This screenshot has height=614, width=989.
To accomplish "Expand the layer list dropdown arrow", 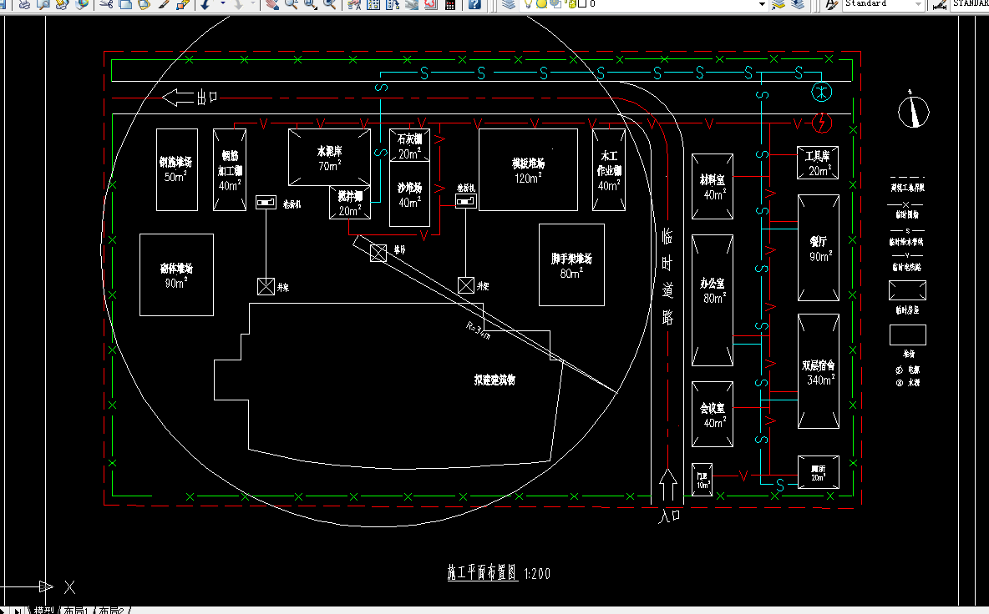I will tap(762, 4).
